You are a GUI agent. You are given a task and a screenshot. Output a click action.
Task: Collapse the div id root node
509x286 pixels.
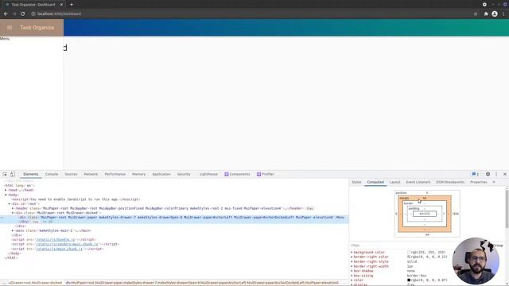pos(10,204)
